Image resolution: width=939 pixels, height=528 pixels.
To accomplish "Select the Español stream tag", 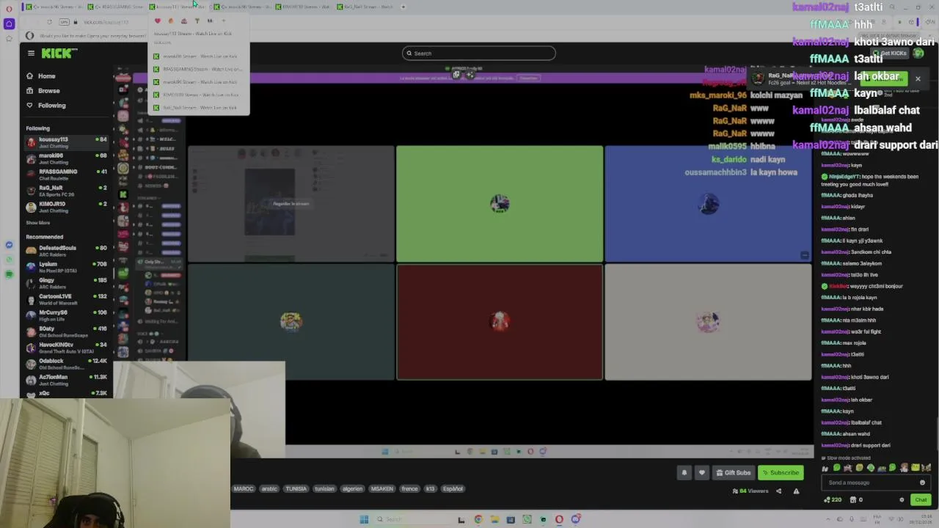I will [x=453, y=489].
